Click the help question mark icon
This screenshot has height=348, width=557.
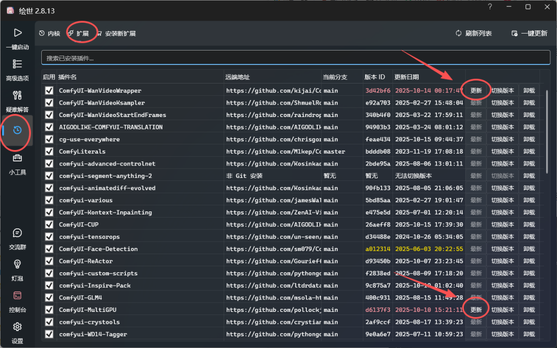click(x=490, y=7)
